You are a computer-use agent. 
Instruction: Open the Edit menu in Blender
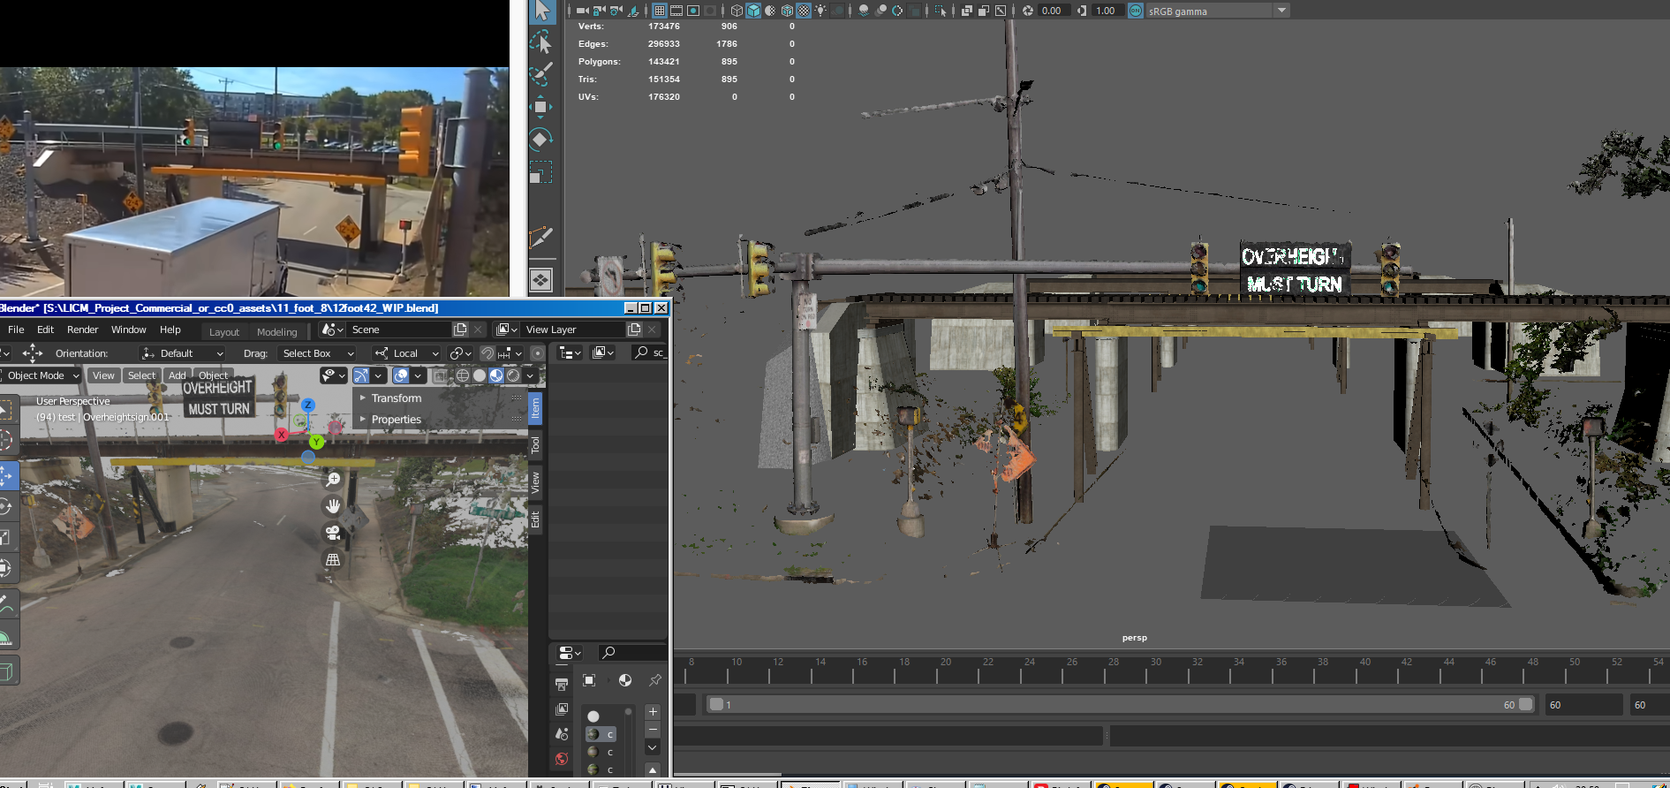(45, 330)
